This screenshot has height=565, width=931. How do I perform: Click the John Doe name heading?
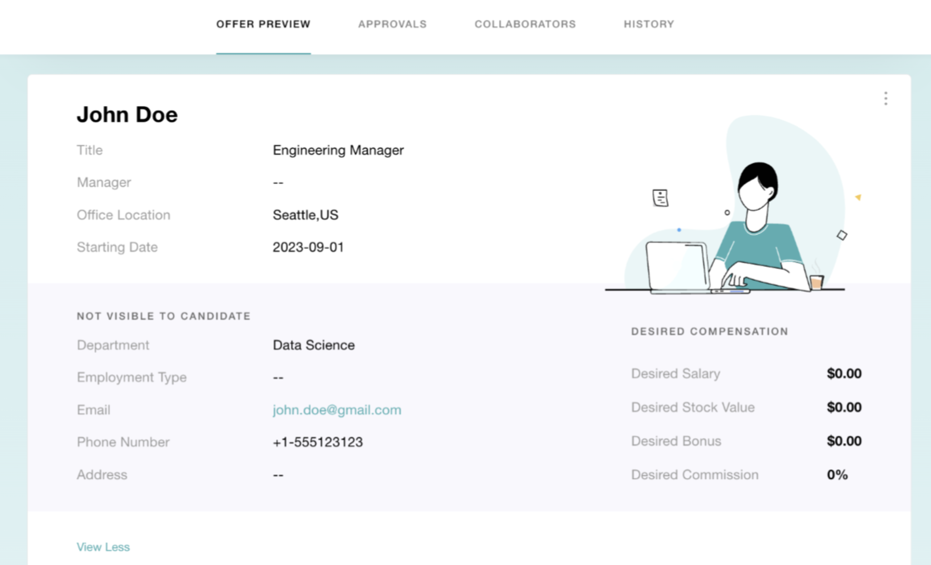coord(127,115)
